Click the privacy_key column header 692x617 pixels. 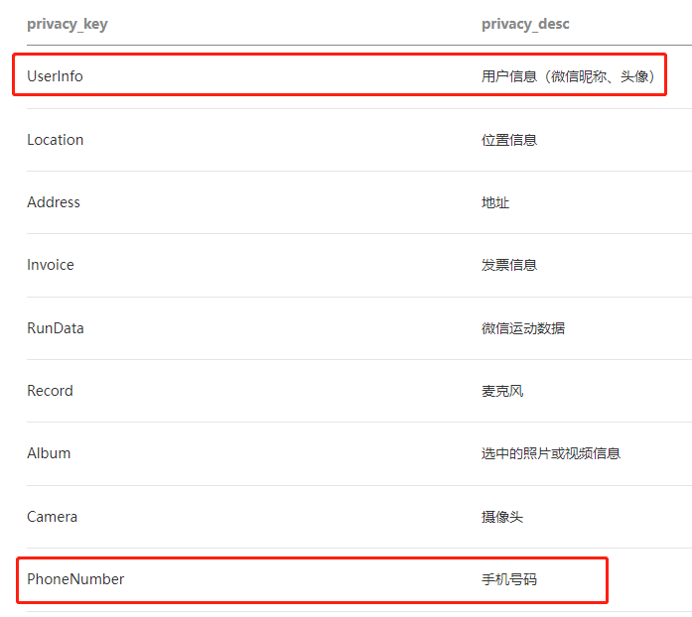68,24
